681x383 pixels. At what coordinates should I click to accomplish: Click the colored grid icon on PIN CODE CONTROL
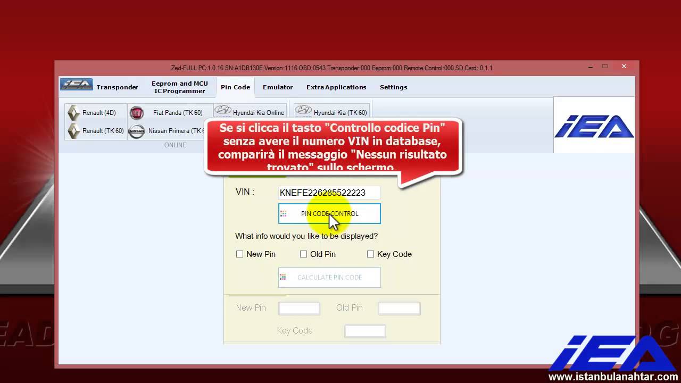pos(284,214)
